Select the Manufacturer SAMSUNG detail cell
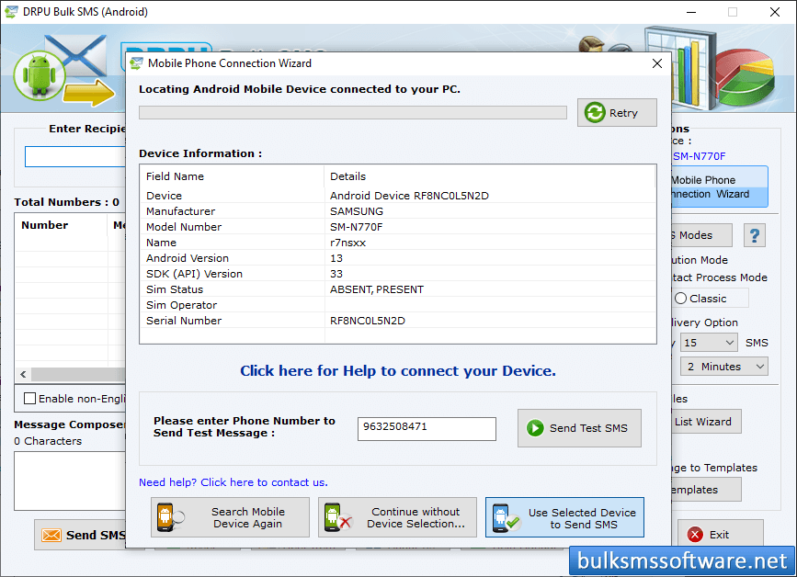The image size is (797, 577). (x=357, y=211)
